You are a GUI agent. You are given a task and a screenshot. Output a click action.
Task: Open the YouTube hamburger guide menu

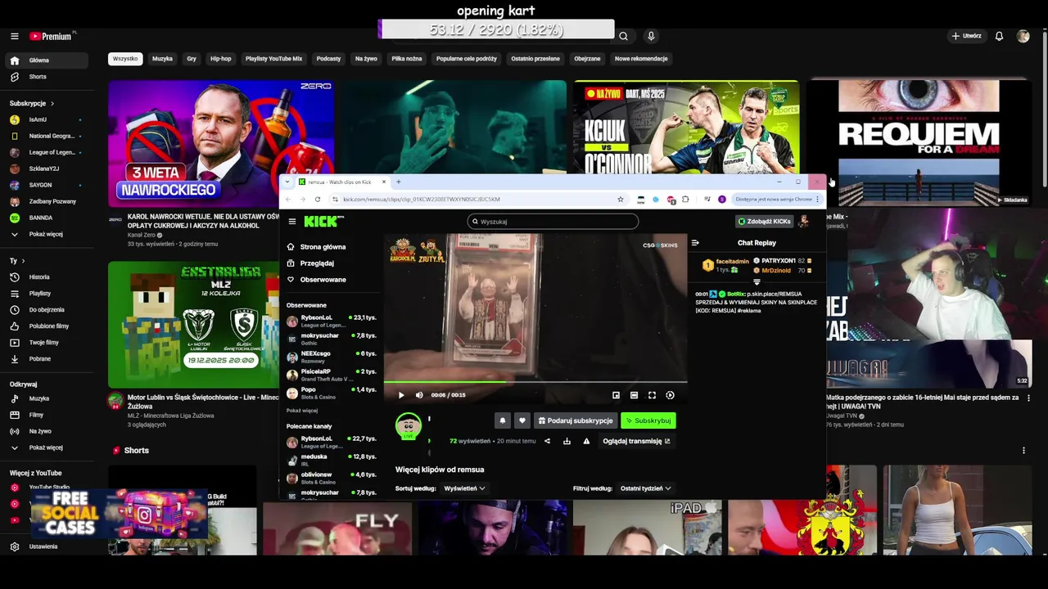click(x=14, y=36)
